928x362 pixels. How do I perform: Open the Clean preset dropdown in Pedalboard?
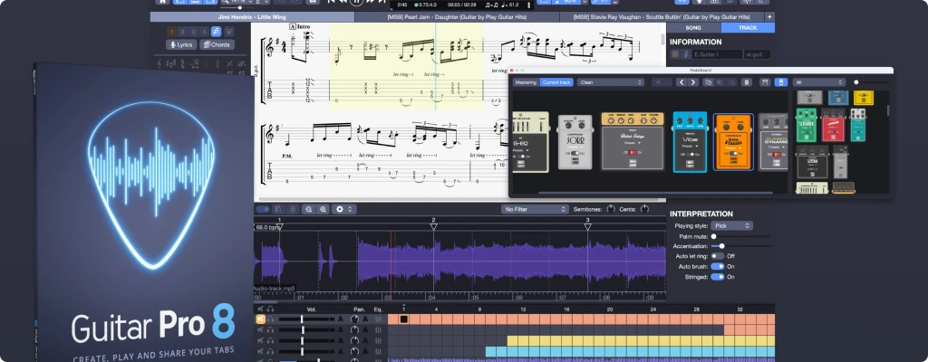[x=611, y=82]
